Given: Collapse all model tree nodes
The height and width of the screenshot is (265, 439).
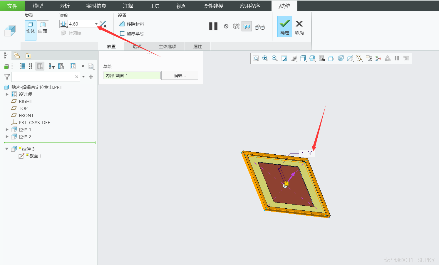Looking at the screenshot, I should click(x=31, y=66).
